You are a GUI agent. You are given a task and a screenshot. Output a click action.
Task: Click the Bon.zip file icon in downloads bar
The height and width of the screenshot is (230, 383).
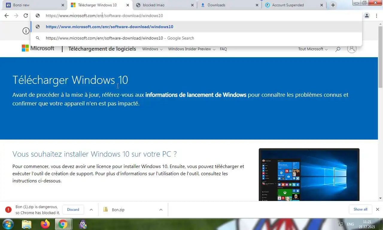coord(106,210)
